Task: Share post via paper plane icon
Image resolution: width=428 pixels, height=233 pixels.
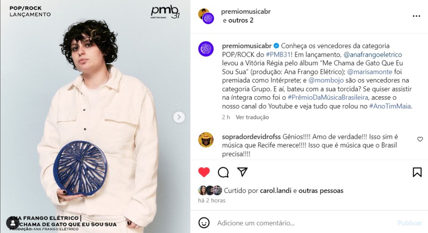Action: click(x=242, y=172)
